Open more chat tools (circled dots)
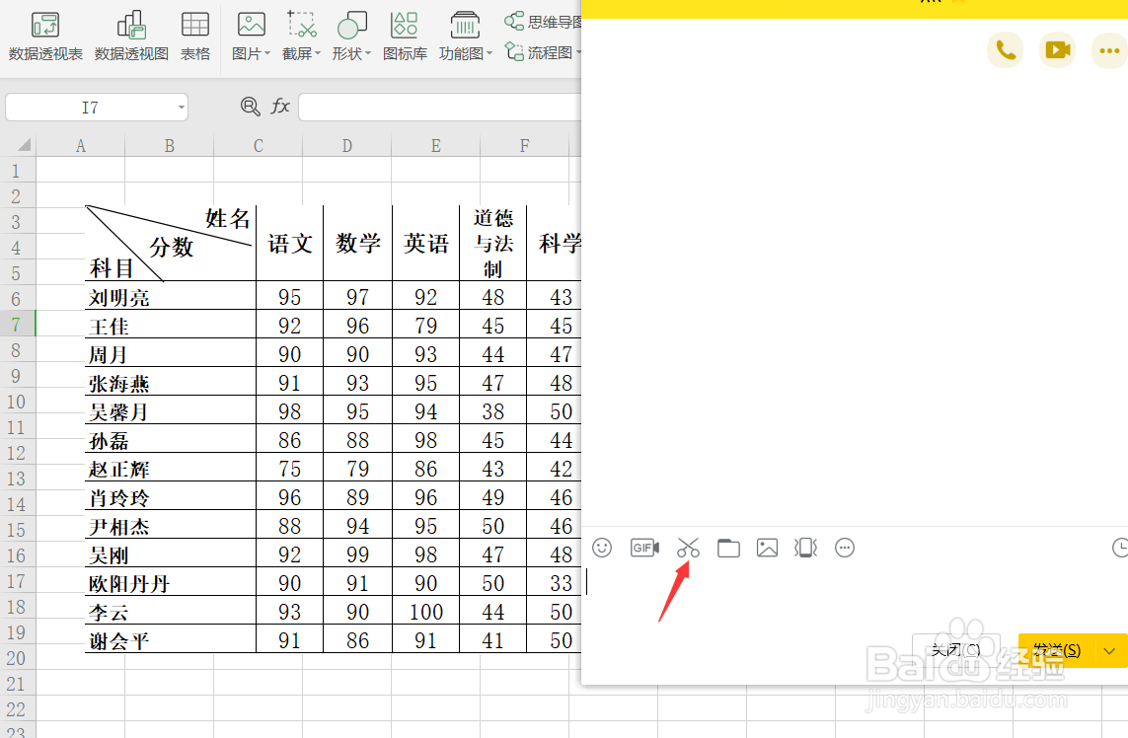The height and width of the screenshot is (738, 1128). [x=845, y=549]
